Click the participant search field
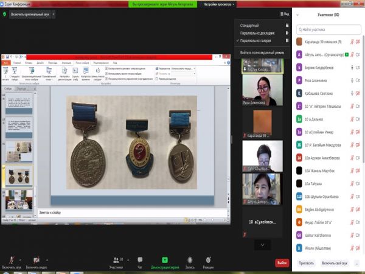 click(328, 29)
